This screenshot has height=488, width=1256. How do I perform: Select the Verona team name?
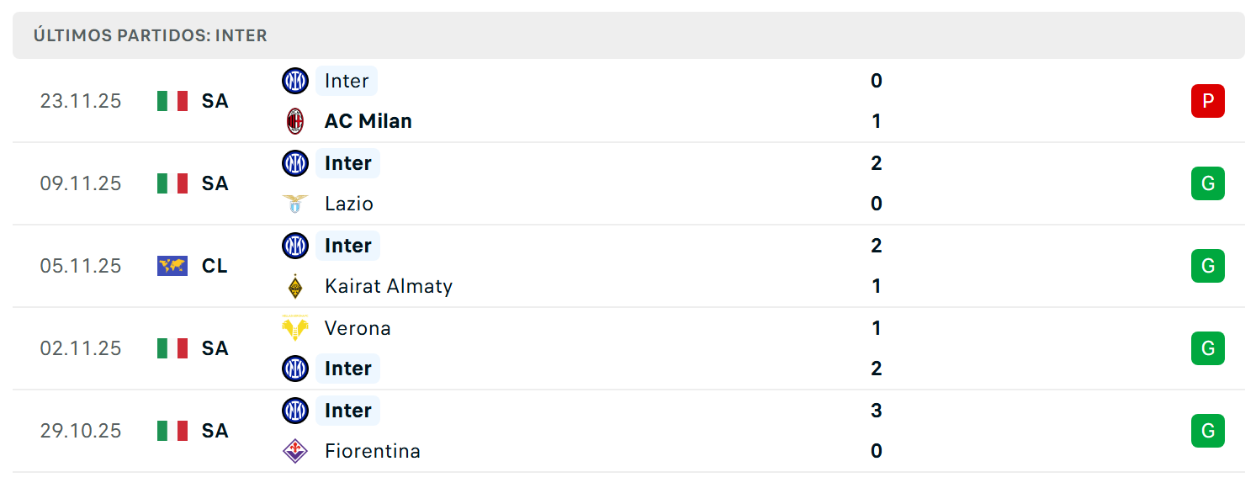pyautogui.click(x=358, y=327)
